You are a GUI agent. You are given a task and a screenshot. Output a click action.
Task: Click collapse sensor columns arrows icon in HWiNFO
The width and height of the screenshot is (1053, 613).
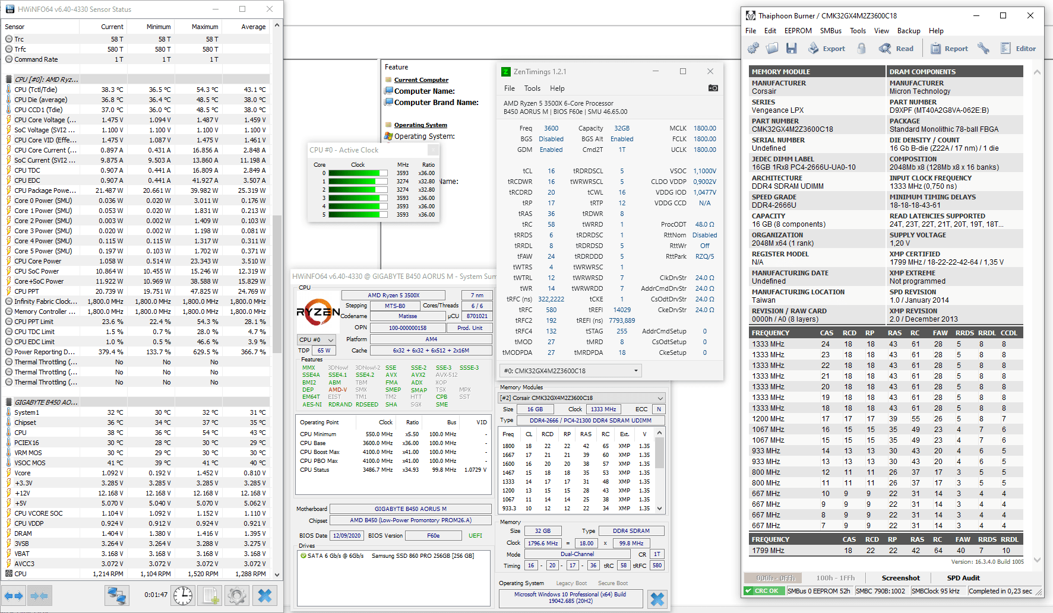39,595
